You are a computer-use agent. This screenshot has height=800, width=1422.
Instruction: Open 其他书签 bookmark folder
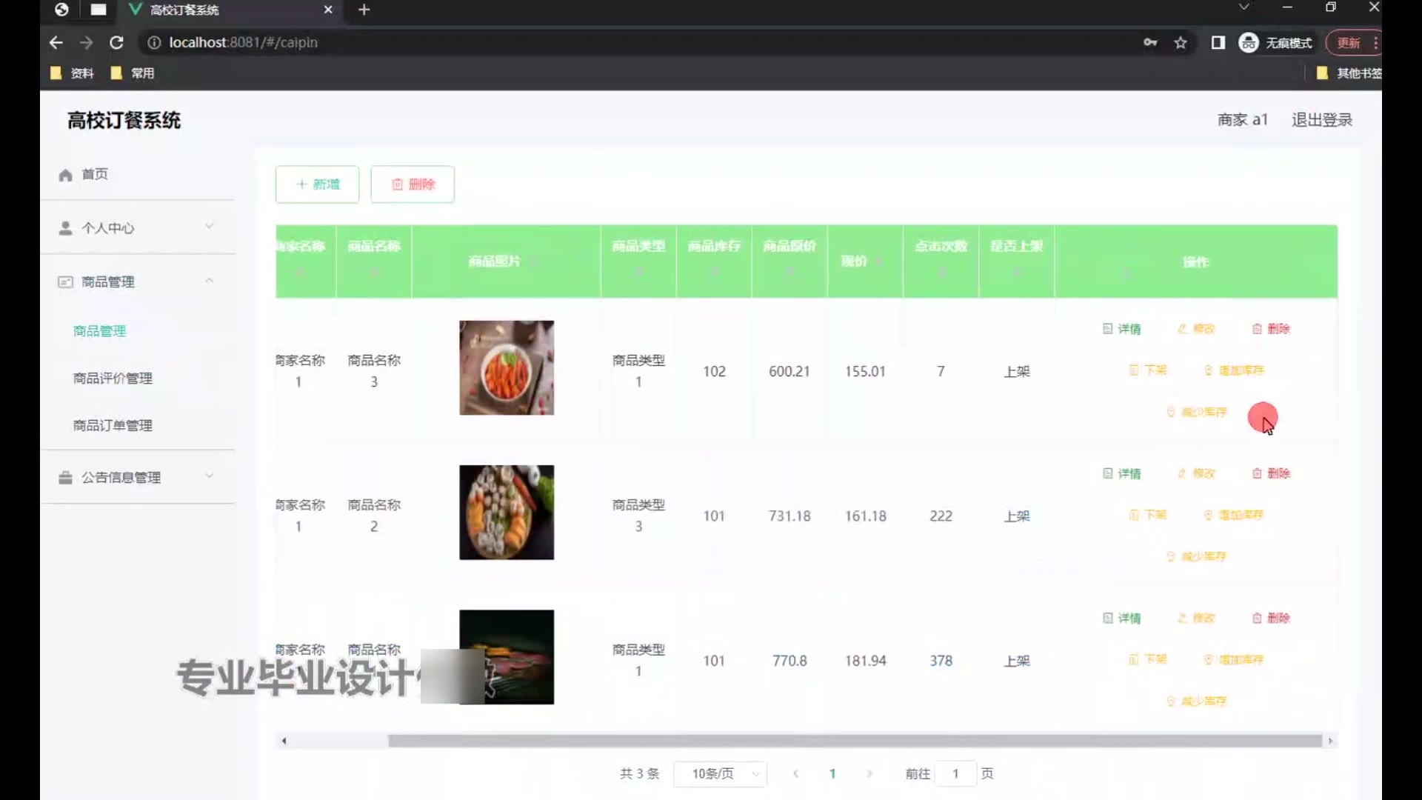[x=1349, y=73]
